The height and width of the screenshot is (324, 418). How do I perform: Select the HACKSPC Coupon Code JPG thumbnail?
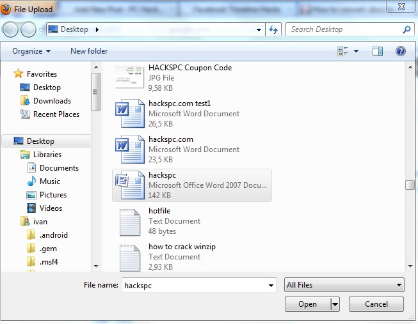(129, 77)
